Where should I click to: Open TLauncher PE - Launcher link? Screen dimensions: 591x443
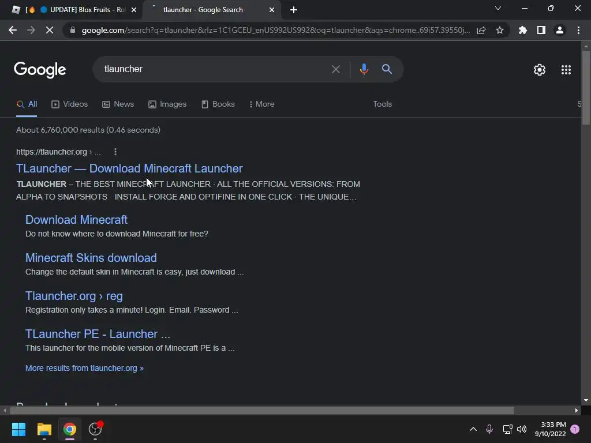point(98,334)
